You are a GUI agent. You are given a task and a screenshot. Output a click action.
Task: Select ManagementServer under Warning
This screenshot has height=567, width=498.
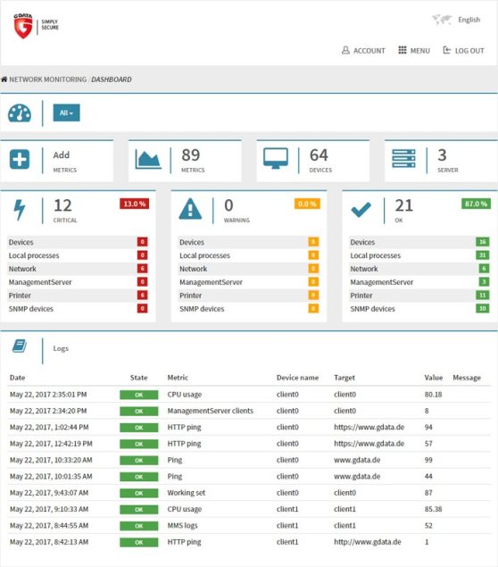tap(249, 282)
